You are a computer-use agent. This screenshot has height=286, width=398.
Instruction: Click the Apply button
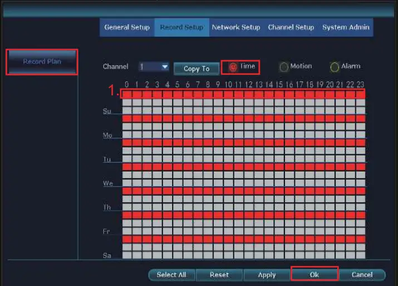pyautogui.click(x=267, y=275)
